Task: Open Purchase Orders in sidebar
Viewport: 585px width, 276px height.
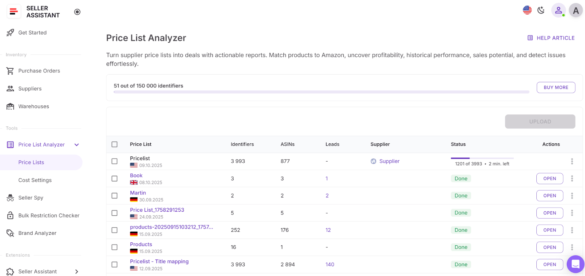Action: coord(39,71)
